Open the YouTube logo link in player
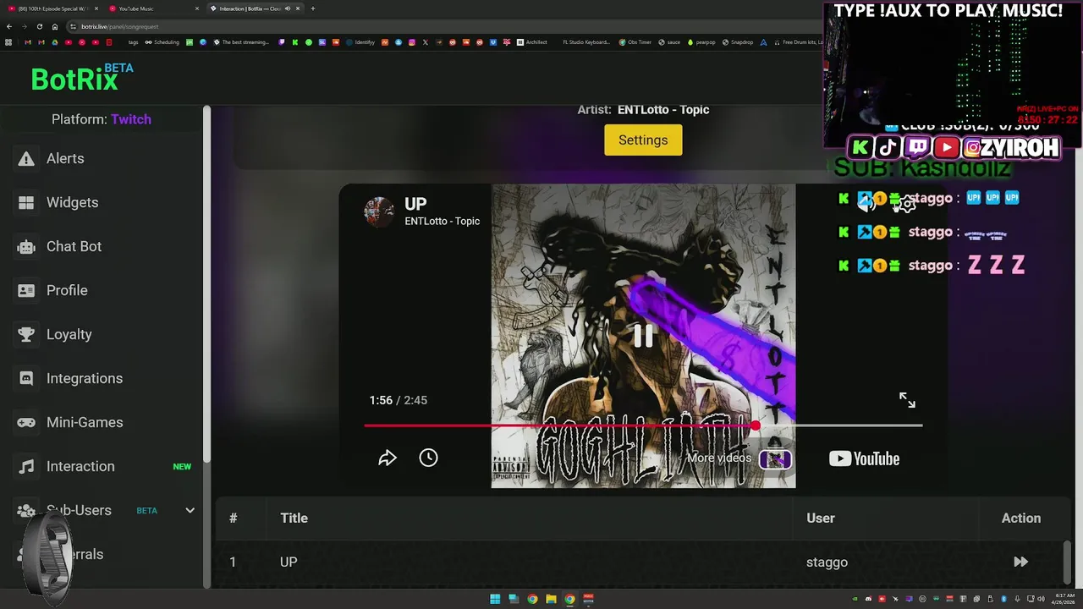Screen dimensions: 1083x609 click(864, 458)
